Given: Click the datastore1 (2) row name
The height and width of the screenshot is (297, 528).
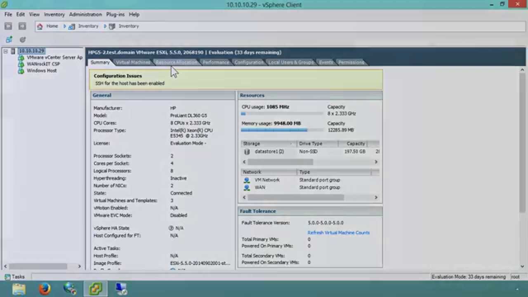Looking at the screenshot, I should pos(269,151).
